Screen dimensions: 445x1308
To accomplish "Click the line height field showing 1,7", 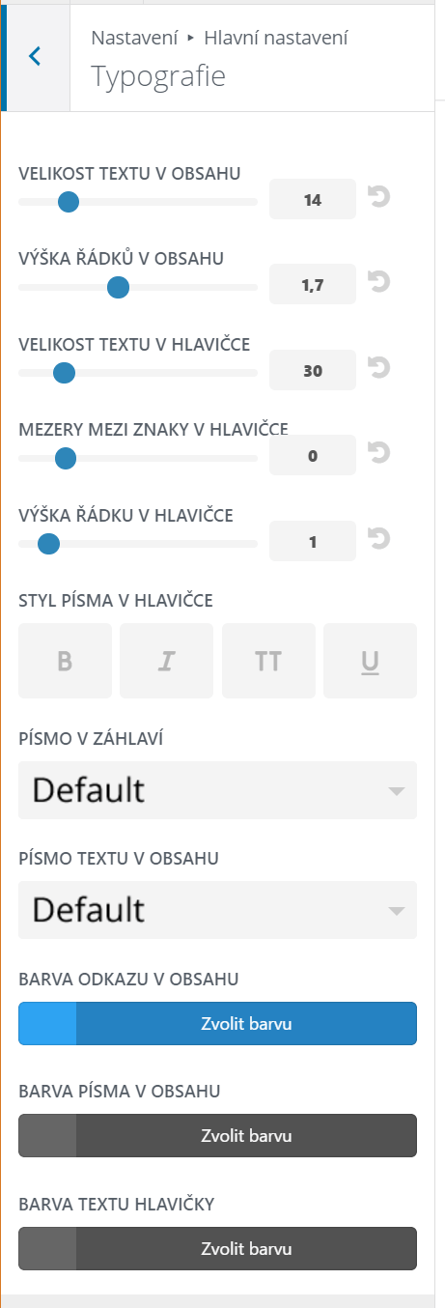I will click(313, 284).
